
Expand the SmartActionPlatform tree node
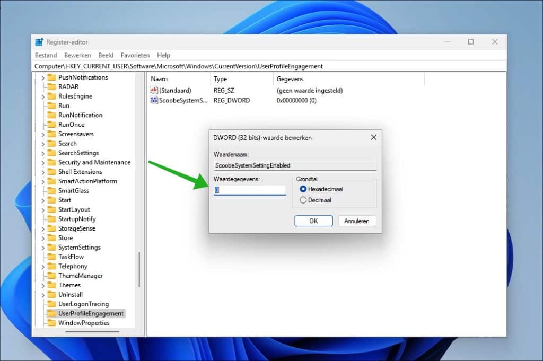[x=42, y=182]
